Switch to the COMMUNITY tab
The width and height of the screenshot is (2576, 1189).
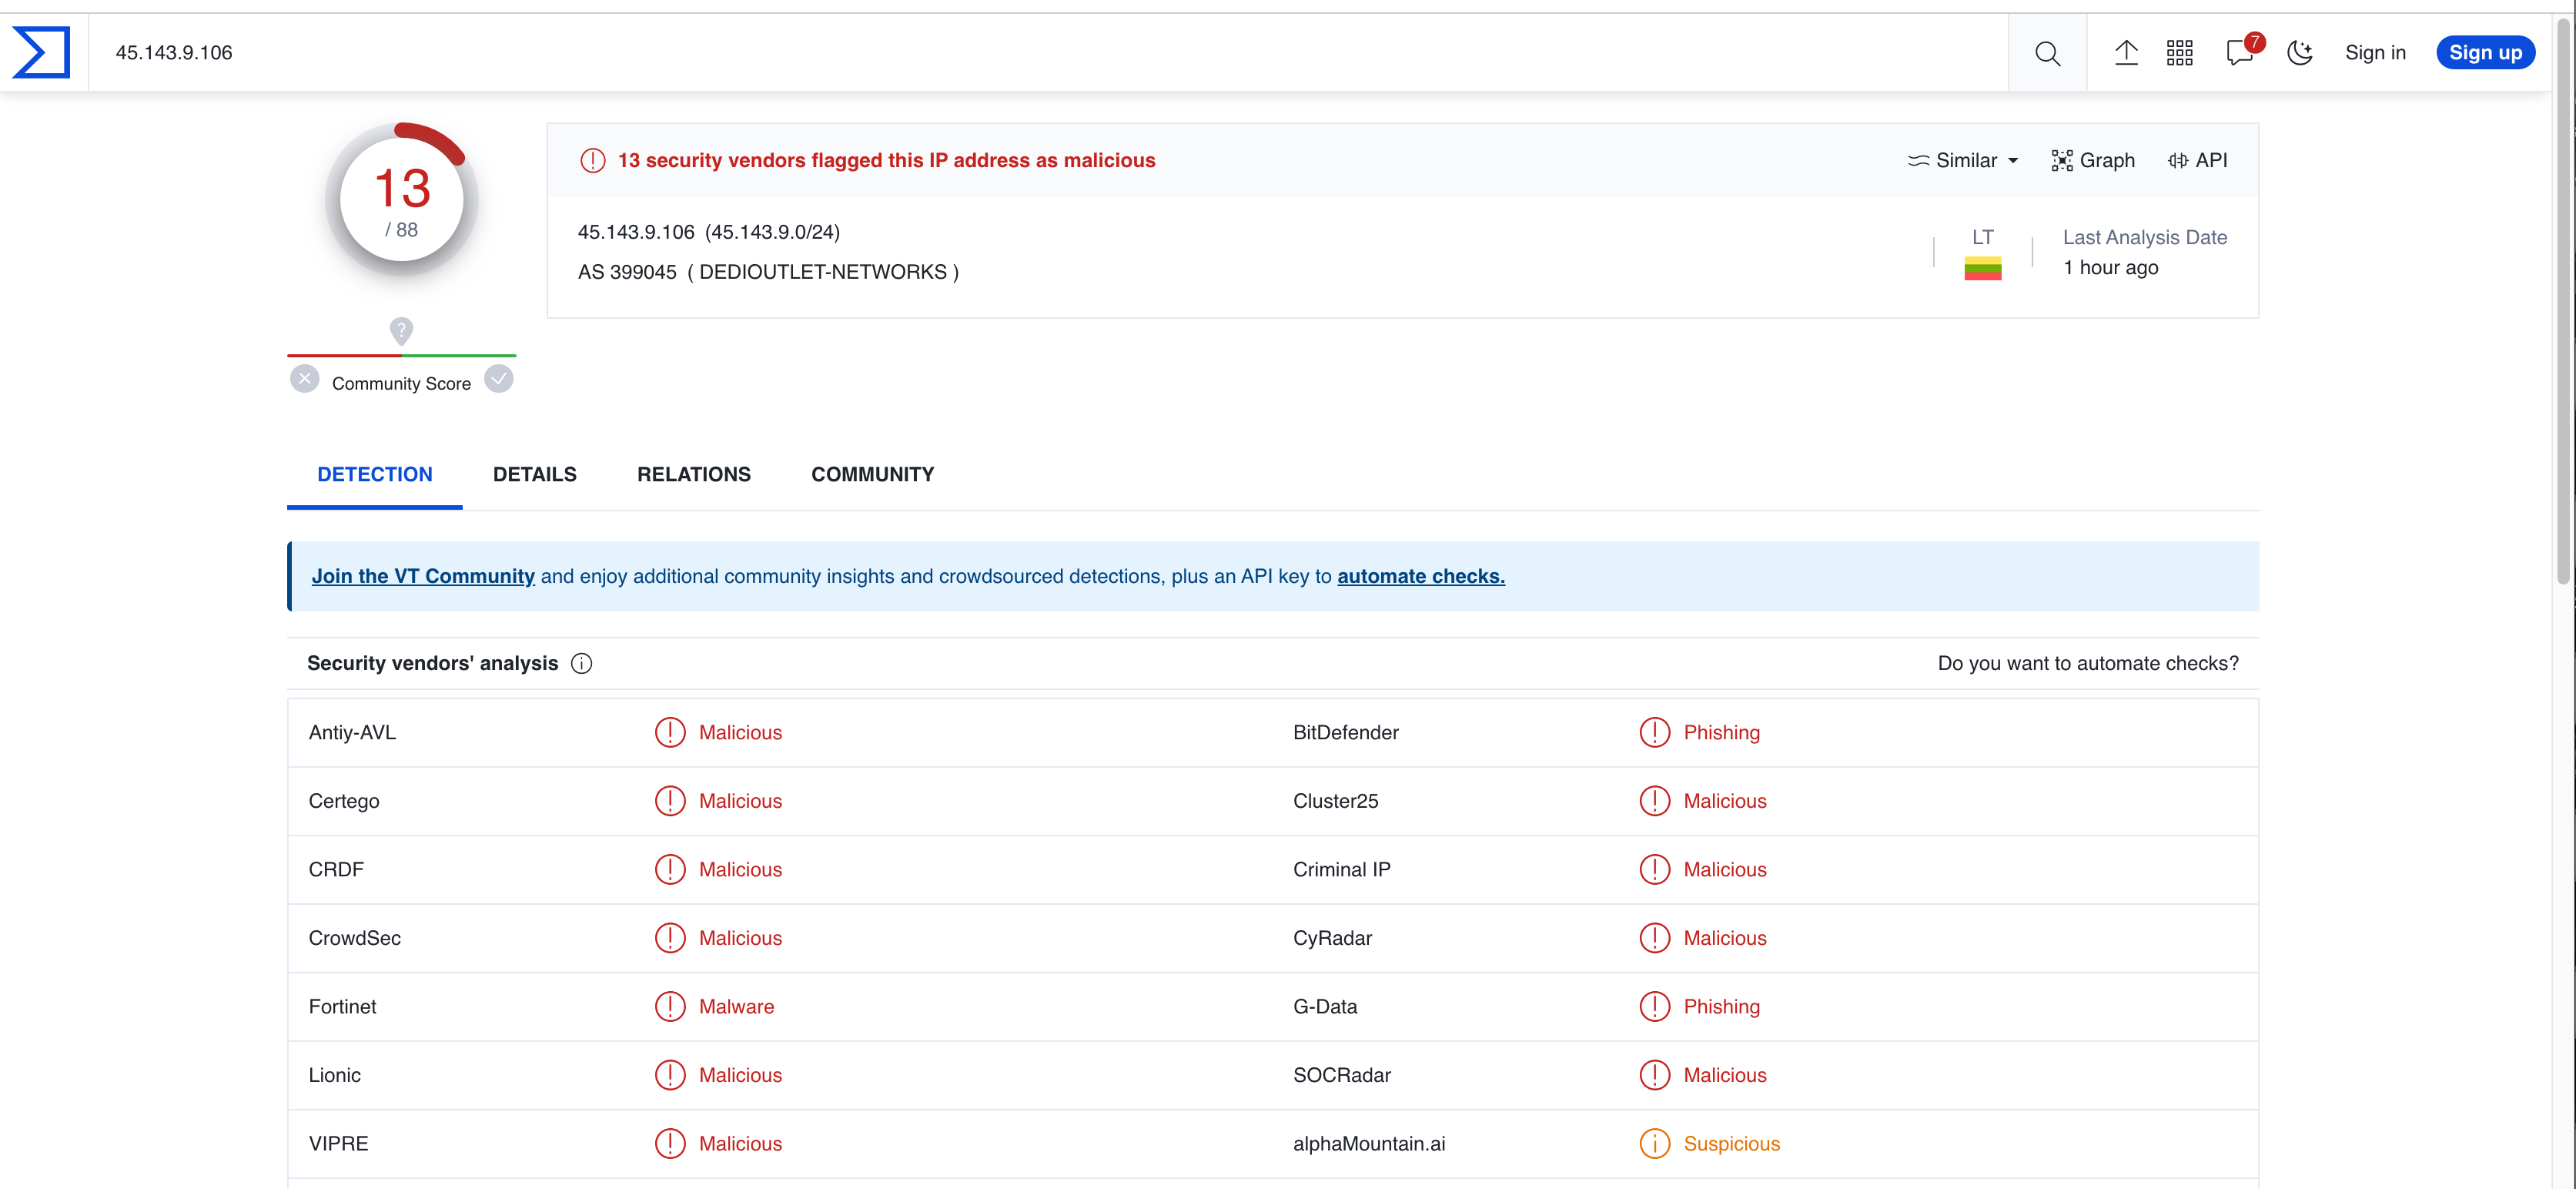pyautogui.click(x=872, y=475)
